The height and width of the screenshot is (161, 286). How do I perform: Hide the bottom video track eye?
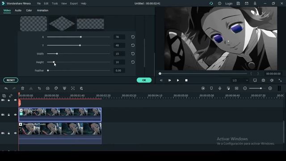pos(15,133)
